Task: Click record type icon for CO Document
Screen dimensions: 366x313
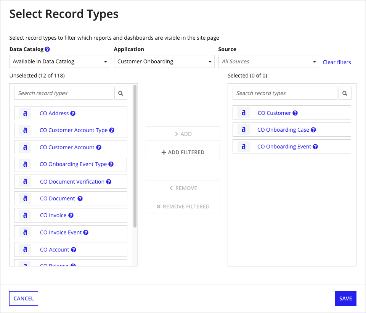Action: pyautogui.click(x=25, y=198)
